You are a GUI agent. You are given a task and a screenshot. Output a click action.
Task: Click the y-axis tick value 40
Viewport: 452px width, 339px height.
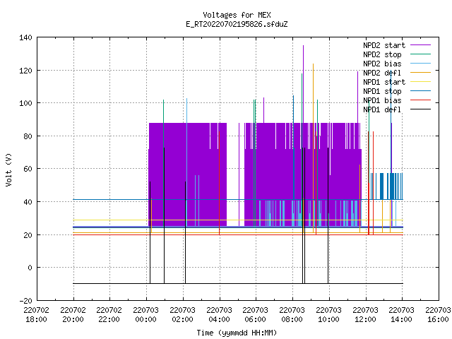[28, 202]
